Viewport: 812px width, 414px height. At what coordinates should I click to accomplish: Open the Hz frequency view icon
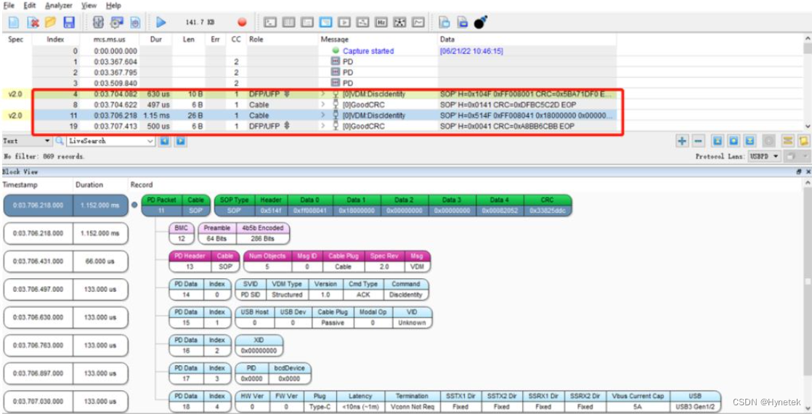[x=381, y=23]
